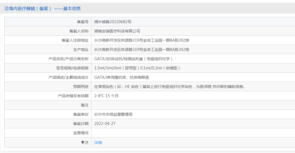The height and width of the screenshot is (153, 295).
Task: Click the lightbulb icon next to 注
Action: tap(82, 142)
